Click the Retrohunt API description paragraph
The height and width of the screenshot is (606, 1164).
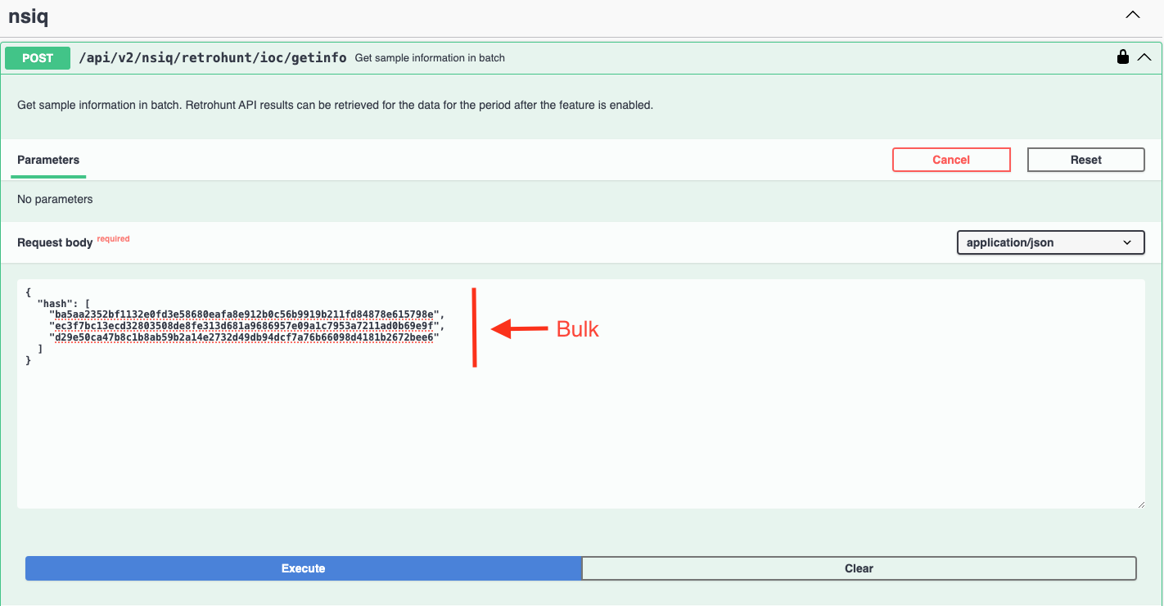tap(335, 105)
